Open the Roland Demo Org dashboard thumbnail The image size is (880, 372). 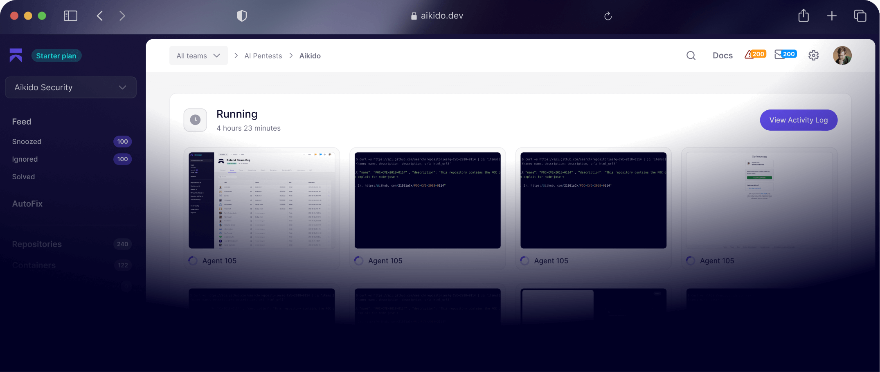point(262,200)
